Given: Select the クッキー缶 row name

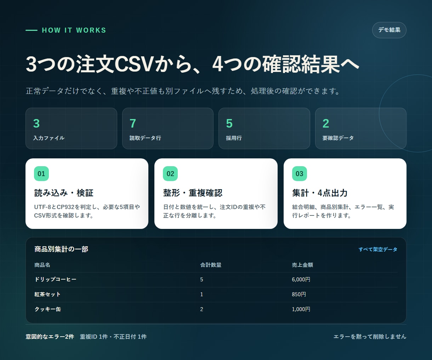Looking at the screenshot, I should [47, 309].
